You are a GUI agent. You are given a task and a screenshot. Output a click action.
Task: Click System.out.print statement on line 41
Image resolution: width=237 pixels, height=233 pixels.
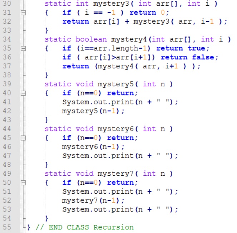click(120, 102)
